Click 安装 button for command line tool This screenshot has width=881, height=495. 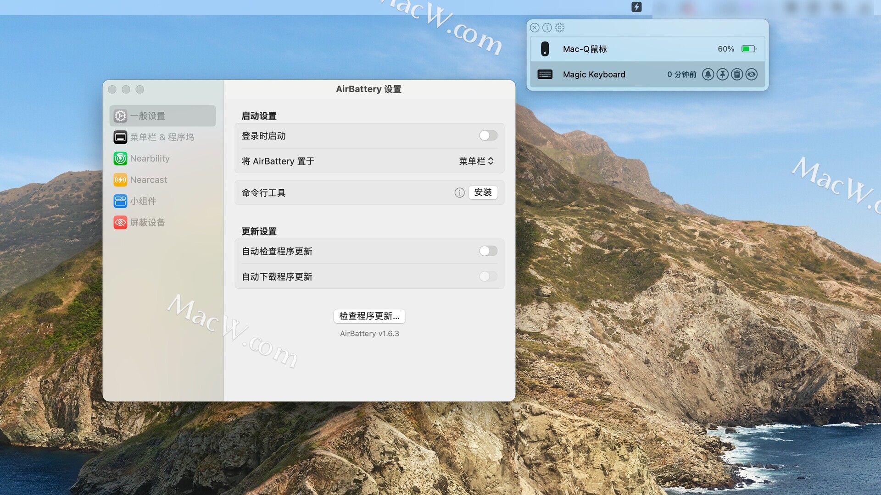pos(483,192)
